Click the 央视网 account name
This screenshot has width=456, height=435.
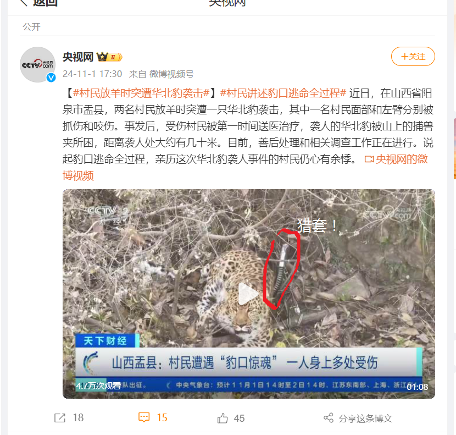click(78, 57)
